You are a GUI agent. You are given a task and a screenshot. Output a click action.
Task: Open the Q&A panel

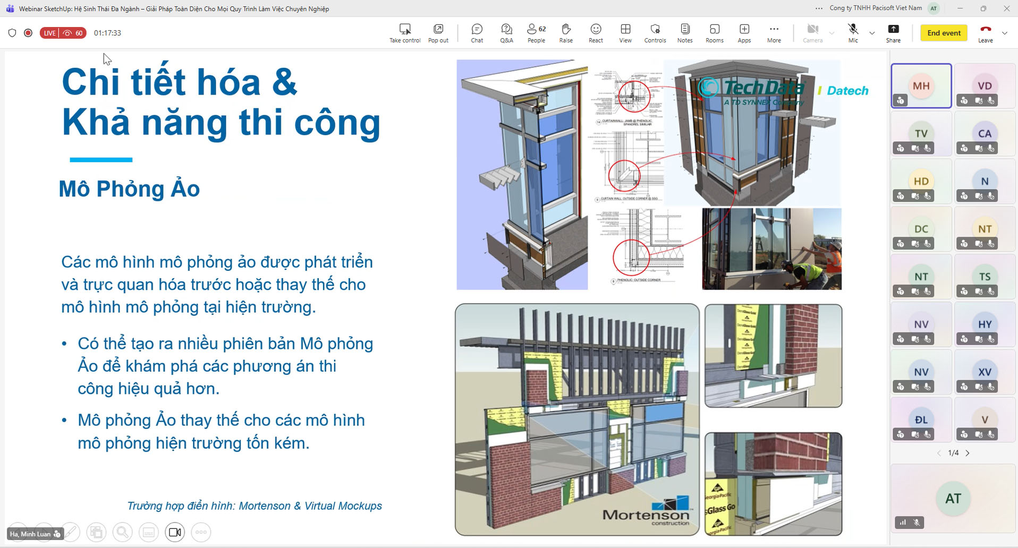506,33
